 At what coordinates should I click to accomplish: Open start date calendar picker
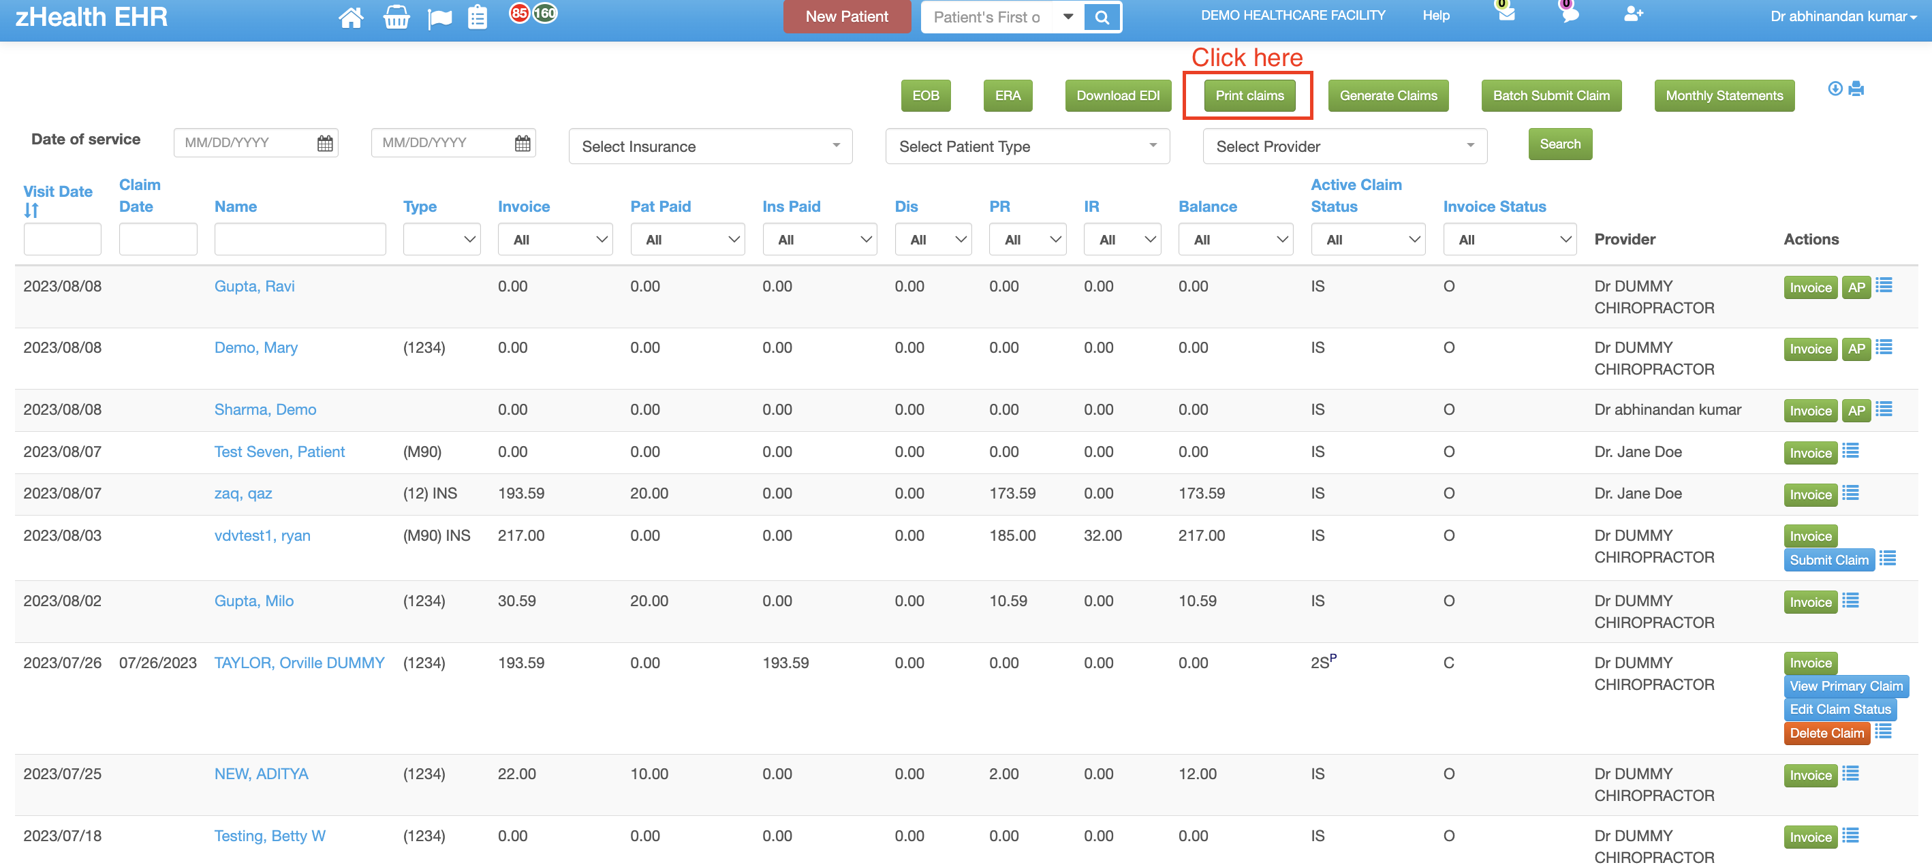click(x=324, y=142)
